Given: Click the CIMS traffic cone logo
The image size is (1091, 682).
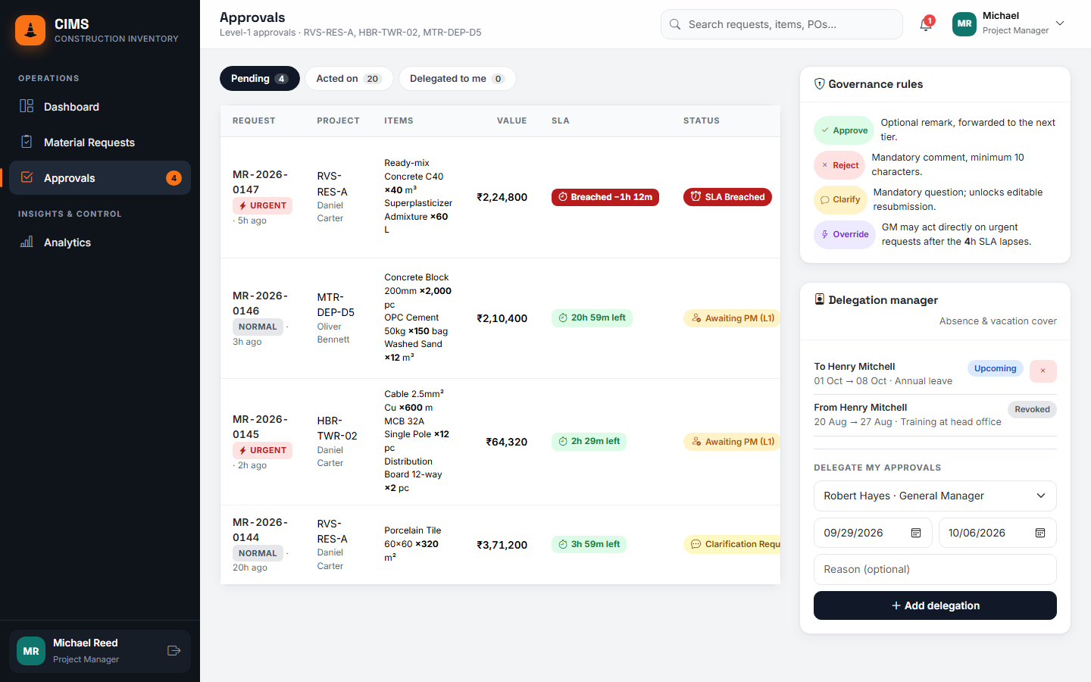Looking at the screenshot, I should [30, 30].
